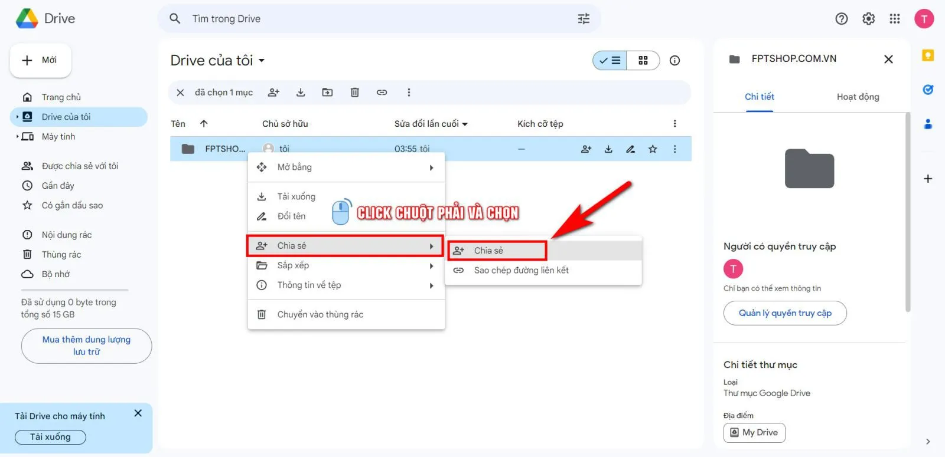Choose Đổi tên in context menu

tap(346, 216)
